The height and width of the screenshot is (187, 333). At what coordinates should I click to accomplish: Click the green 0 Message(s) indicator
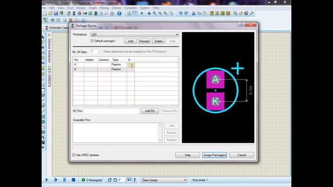coord(92,180)
